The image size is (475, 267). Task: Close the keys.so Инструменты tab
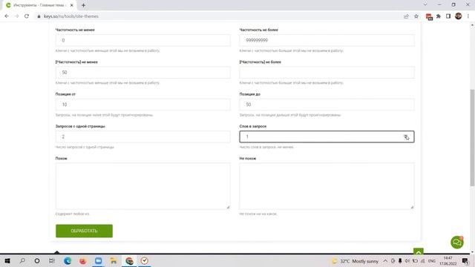point(72,5)
